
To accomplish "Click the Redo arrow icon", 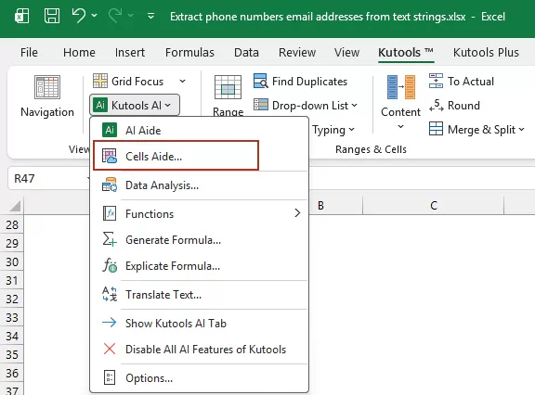I will [115, 16].
